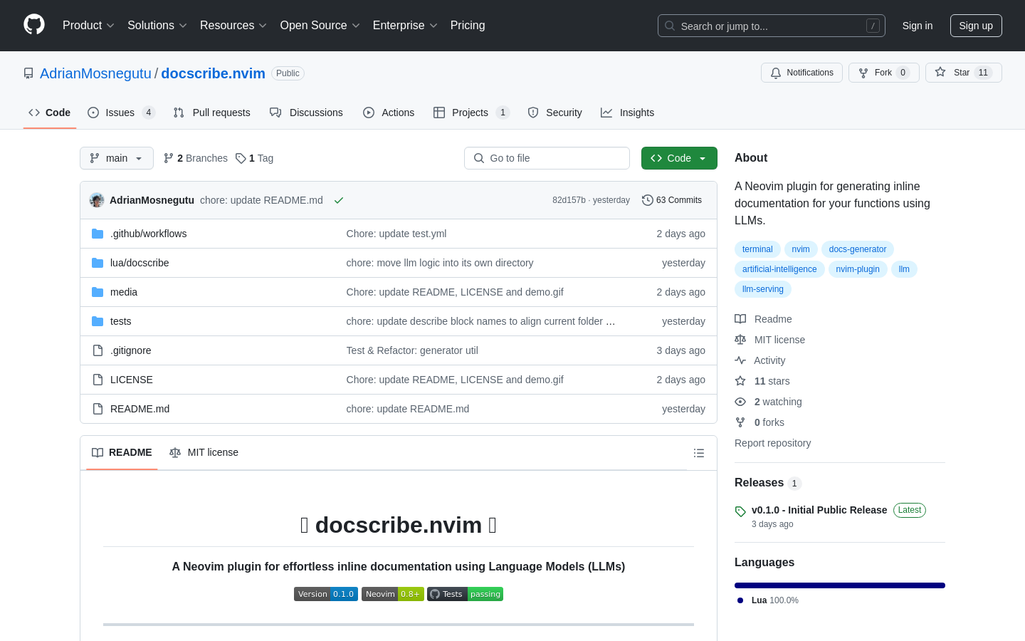Viewport: 1025px width, 641px height.
Task: Click the llm-serving topic tag
Action: [x=763, y=289]
